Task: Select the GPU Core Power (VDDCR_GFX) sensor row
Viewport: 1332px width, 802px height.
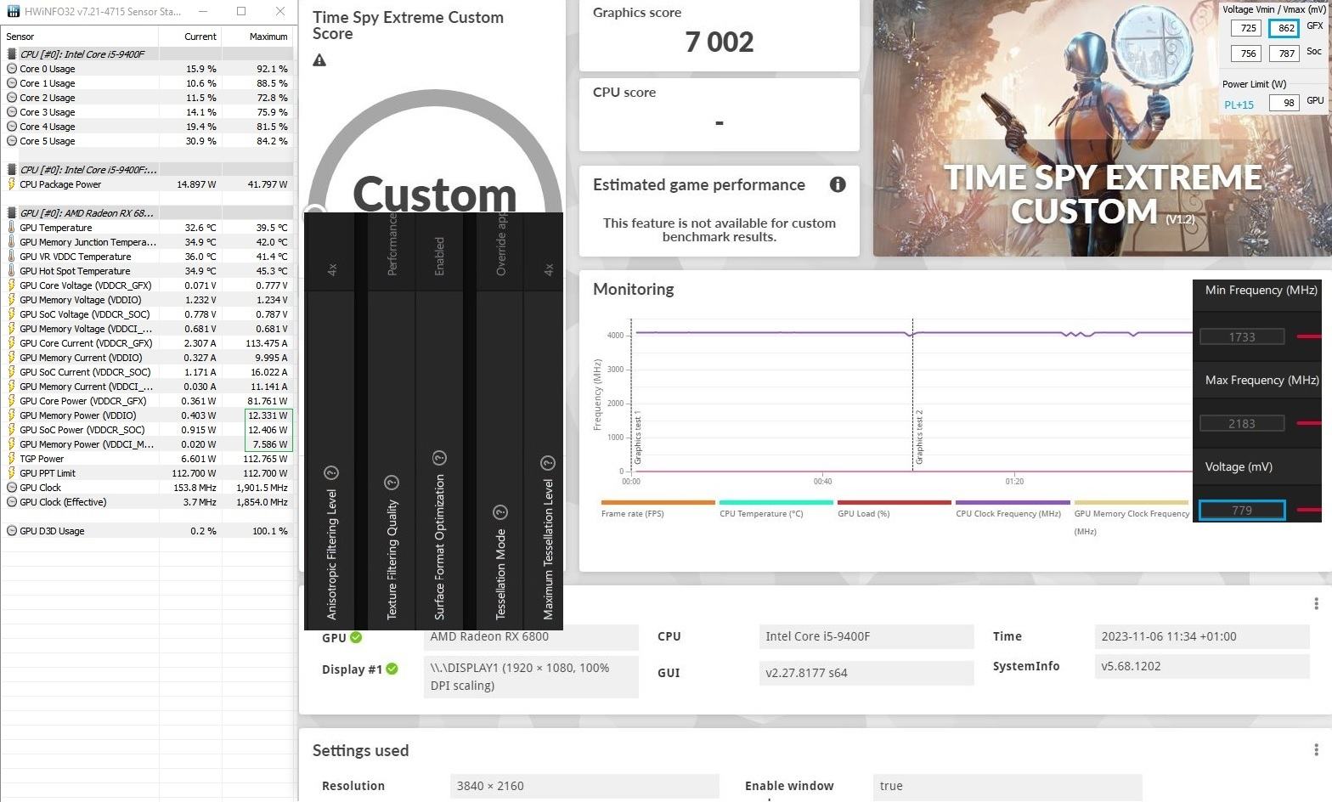Action: pyautogui.click(x=148, y=401)
